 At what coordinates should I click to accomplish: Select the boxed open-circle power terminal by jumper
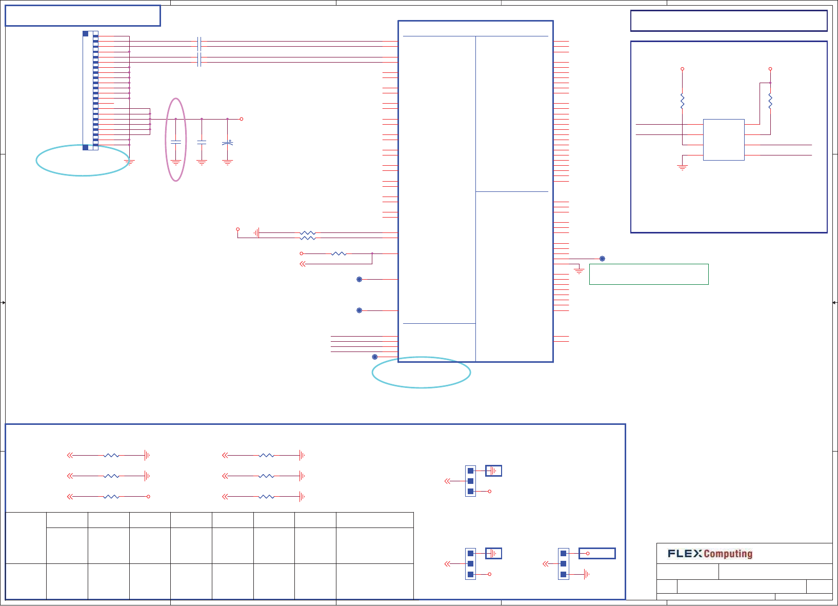pos(597,553)
